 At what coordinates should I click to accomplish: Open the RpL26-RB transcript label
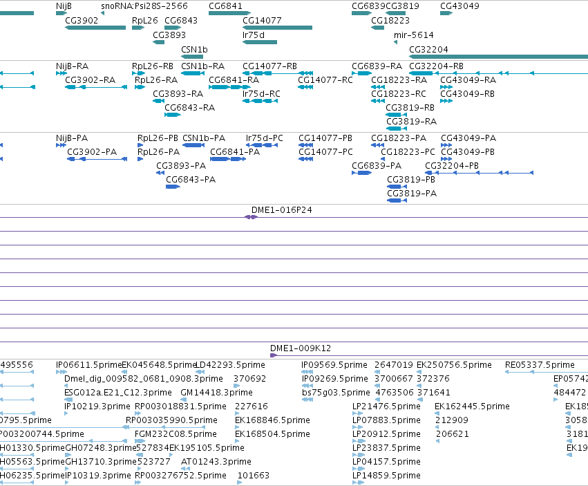tap(153, 66)
